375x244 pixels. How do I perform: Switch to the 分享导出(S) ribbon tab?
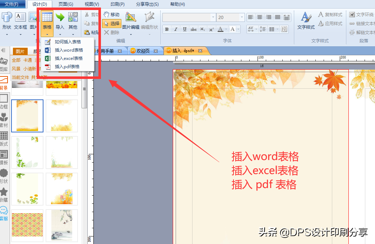(147, 4)
